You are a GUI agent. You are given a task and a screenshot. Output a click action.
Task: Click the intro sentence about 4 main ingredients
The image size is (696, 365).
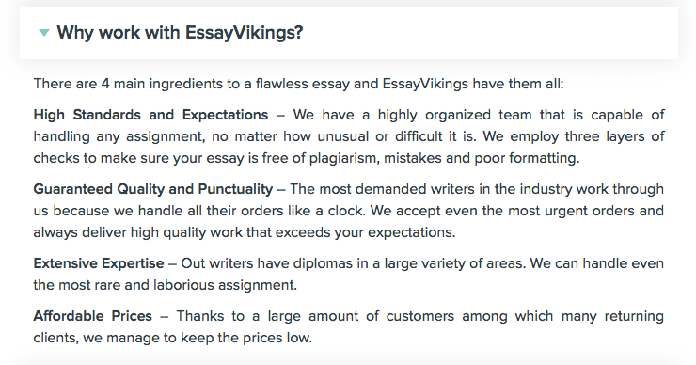[x=298, y=84]
